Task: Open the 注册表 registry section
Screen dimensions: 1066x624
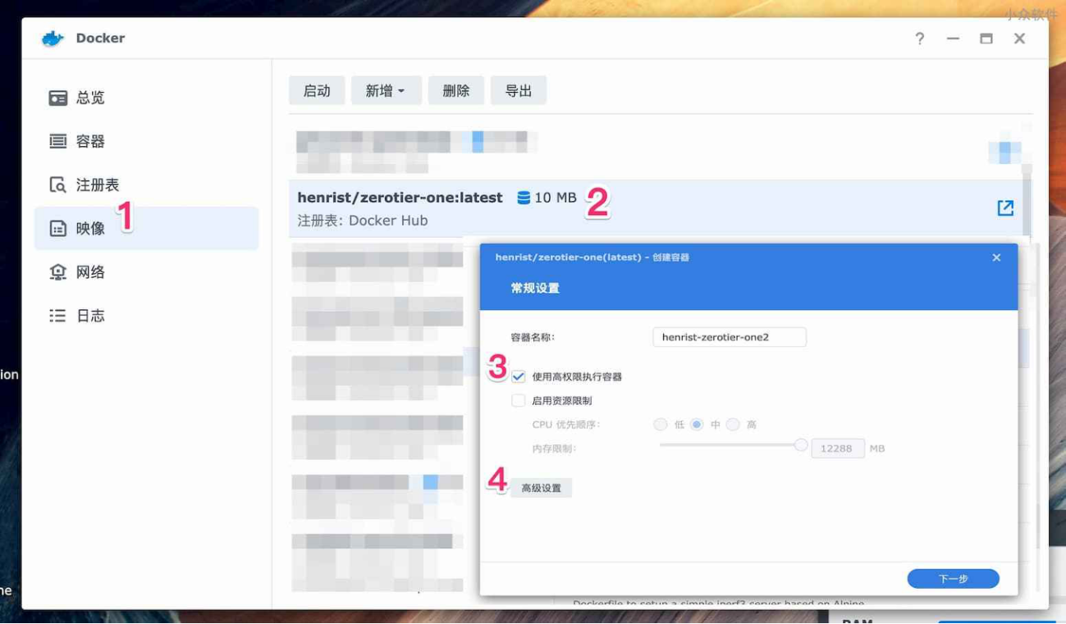Action: [x=146, y=184]
